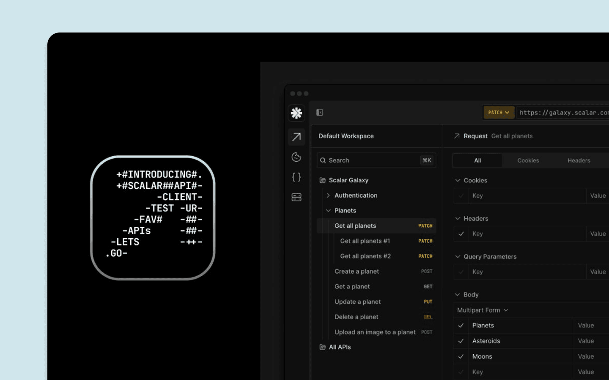Click the Cookies Key input field
The image size is (609, 380).
tap(527, 195)
